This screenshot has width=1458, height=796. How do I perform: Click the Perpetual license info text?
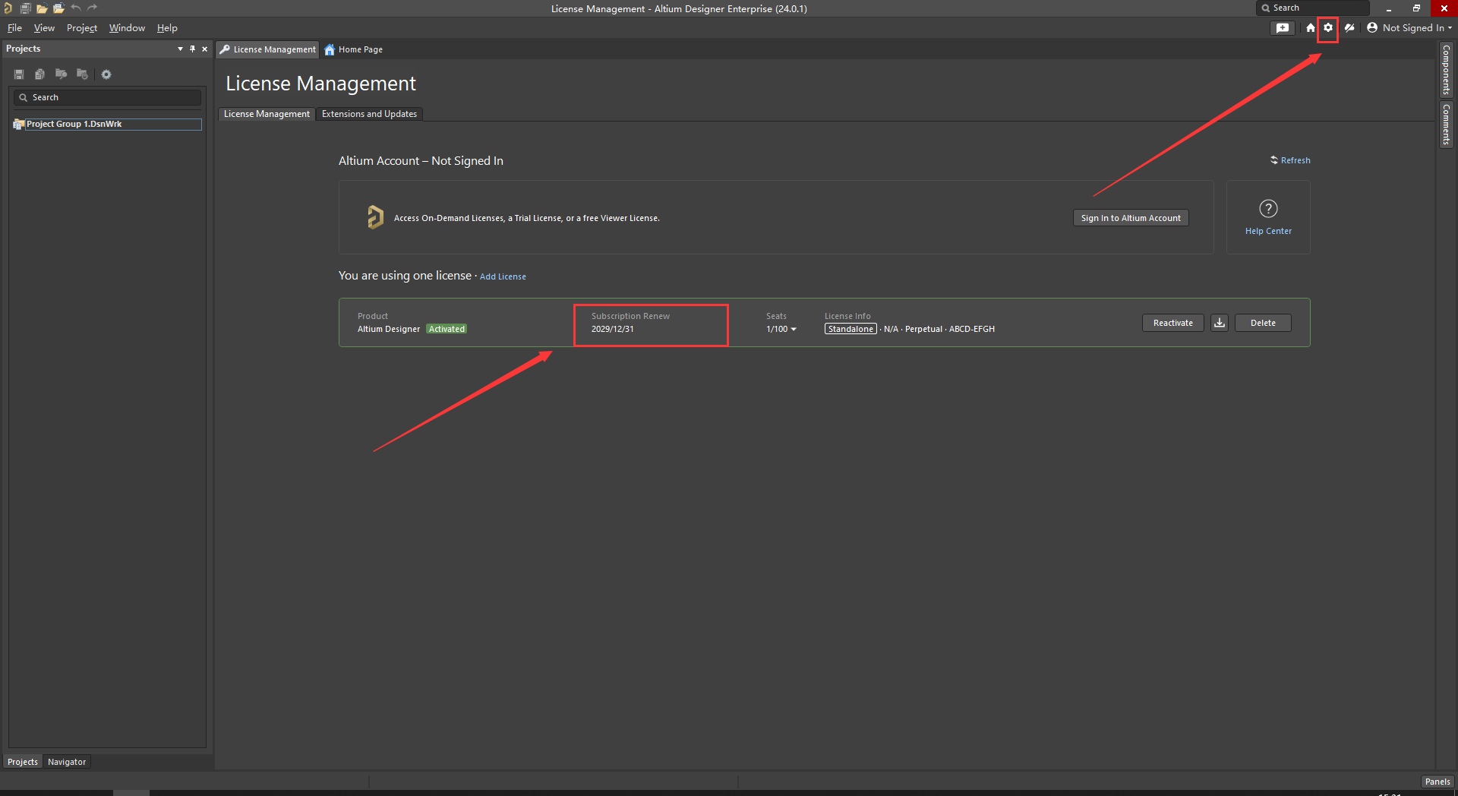[923, 329]
